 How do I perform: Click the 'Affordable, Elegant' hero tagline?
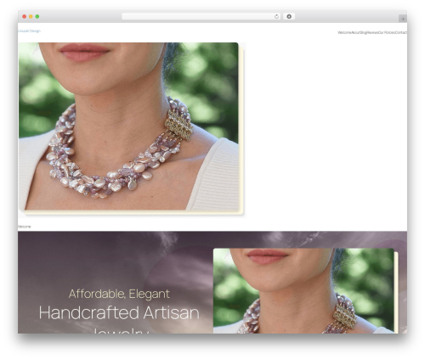click(119, 294)
